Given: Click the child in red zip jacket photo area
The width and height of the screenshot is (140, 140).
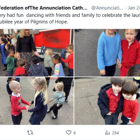Looking at the screenshot, I should [x=130, y=53].
